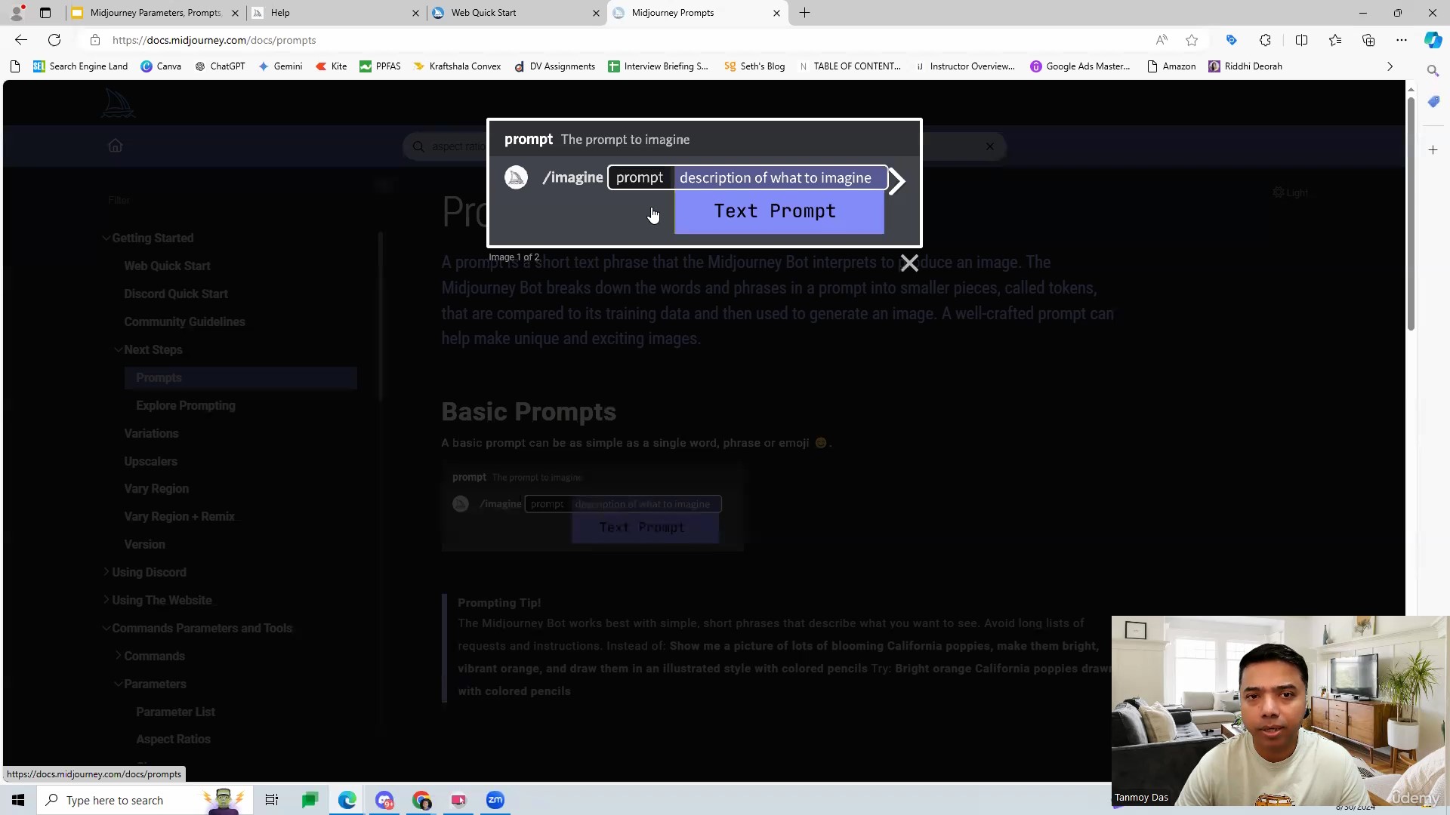Open Aspect Ratios sidebar link

click(x=173, y=739)
